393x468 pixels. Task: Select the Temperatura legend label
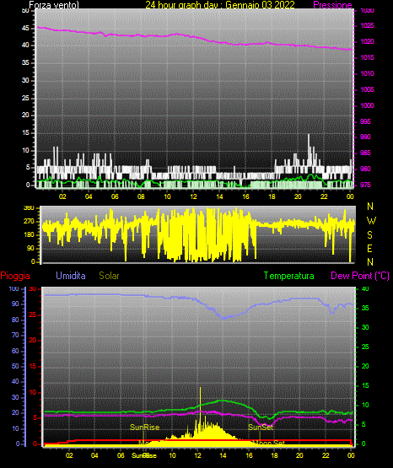click(x=289, y=276)
